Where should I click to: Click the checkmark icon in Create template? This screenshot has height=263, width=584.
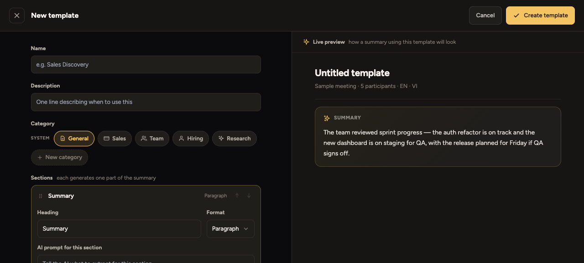(x=516, y=15)
